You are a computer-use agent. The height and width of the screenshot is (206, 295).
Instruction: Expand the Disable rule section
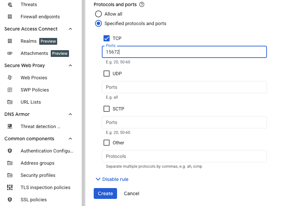pos(112,179)
